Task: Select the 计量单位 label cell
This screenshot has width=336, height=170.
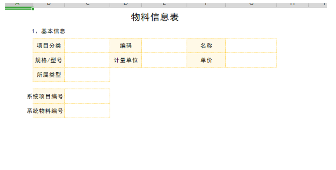Action: 126,60
